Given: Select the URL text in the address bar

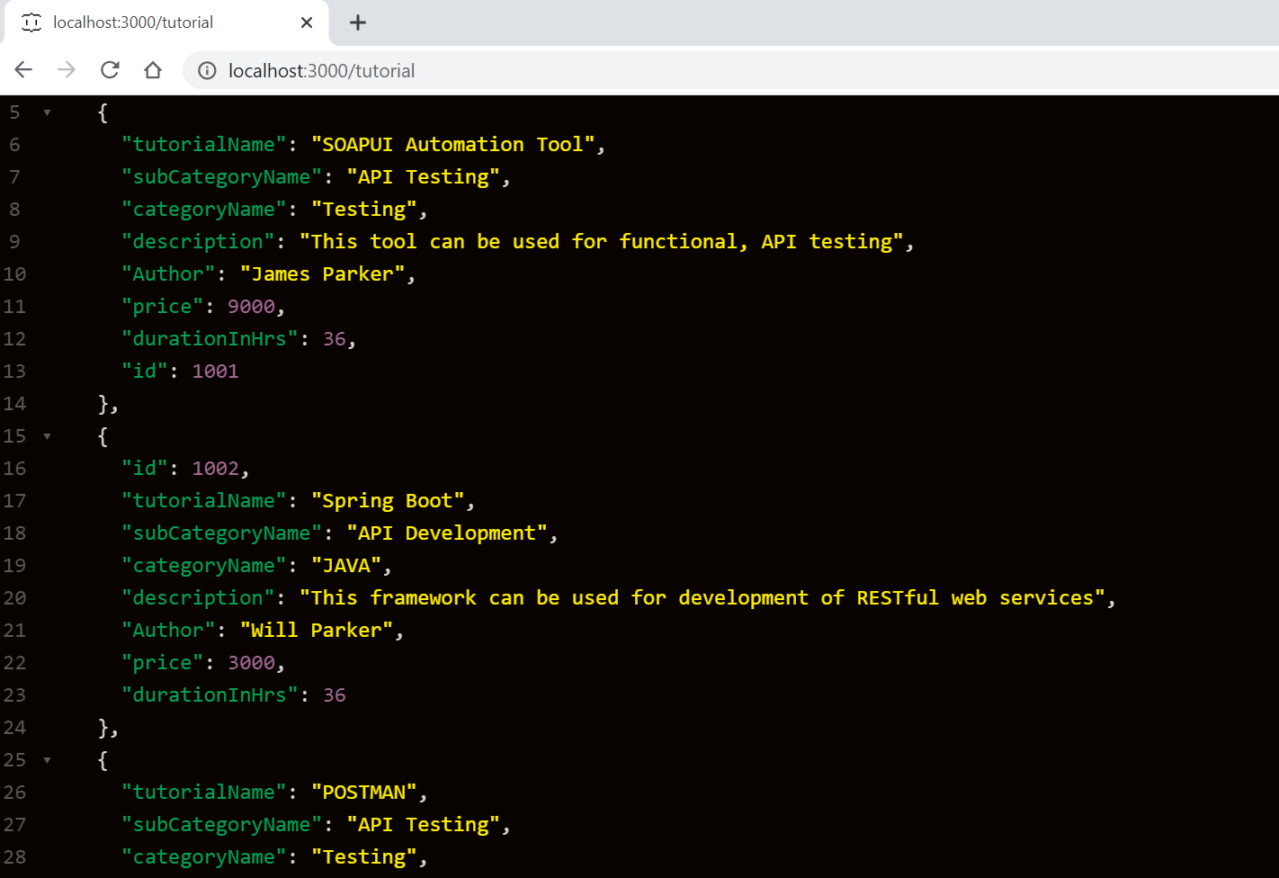Looking at the screenshot, I should [321, 70].
